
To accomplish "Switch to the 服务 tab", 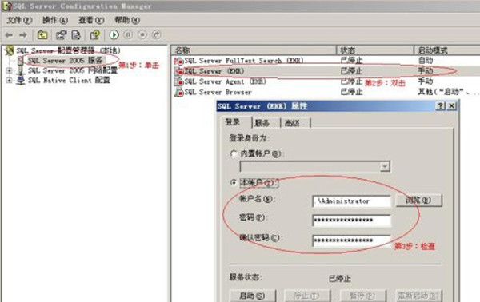I will (266, 123).
